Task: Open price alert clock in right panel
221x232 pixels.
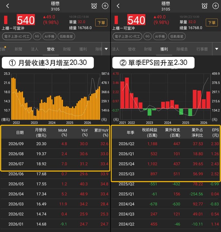Action: pyautogui.click(x=205, y=6)
